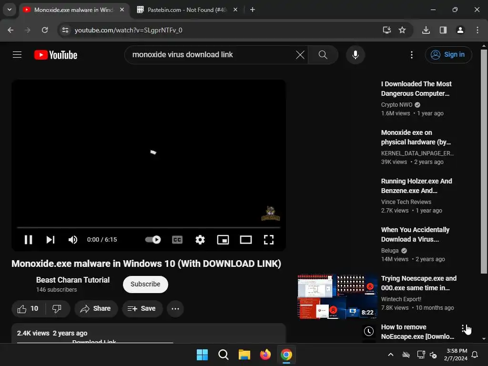Go back in browser history
488x366 pixels.
click(10, 30)
